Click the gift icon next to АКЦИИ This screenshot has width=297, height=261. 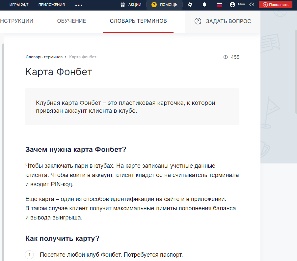[x=123, y=5]
